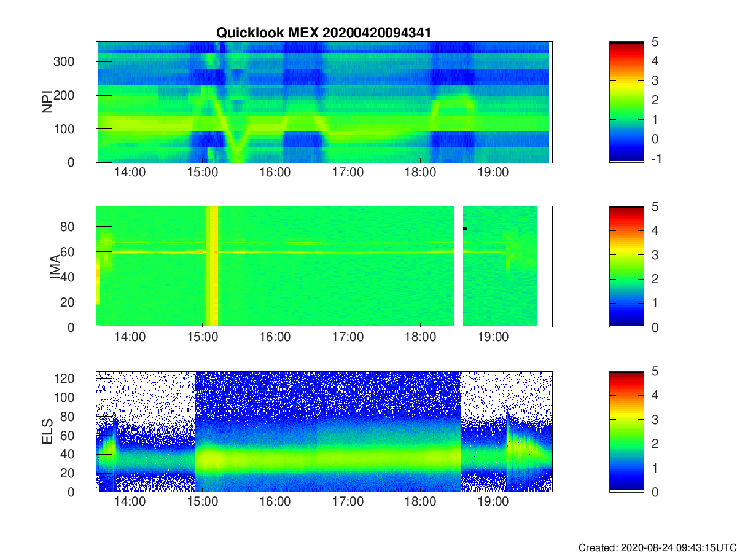Click the 3 label on IMA colorbar
This screenshot has height=553, width=737.
655,254
